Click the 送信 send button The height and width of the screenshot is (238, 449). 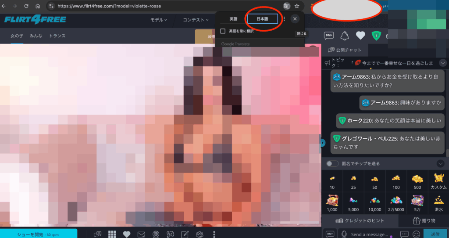pyautogui.click(x=435, y=234)
